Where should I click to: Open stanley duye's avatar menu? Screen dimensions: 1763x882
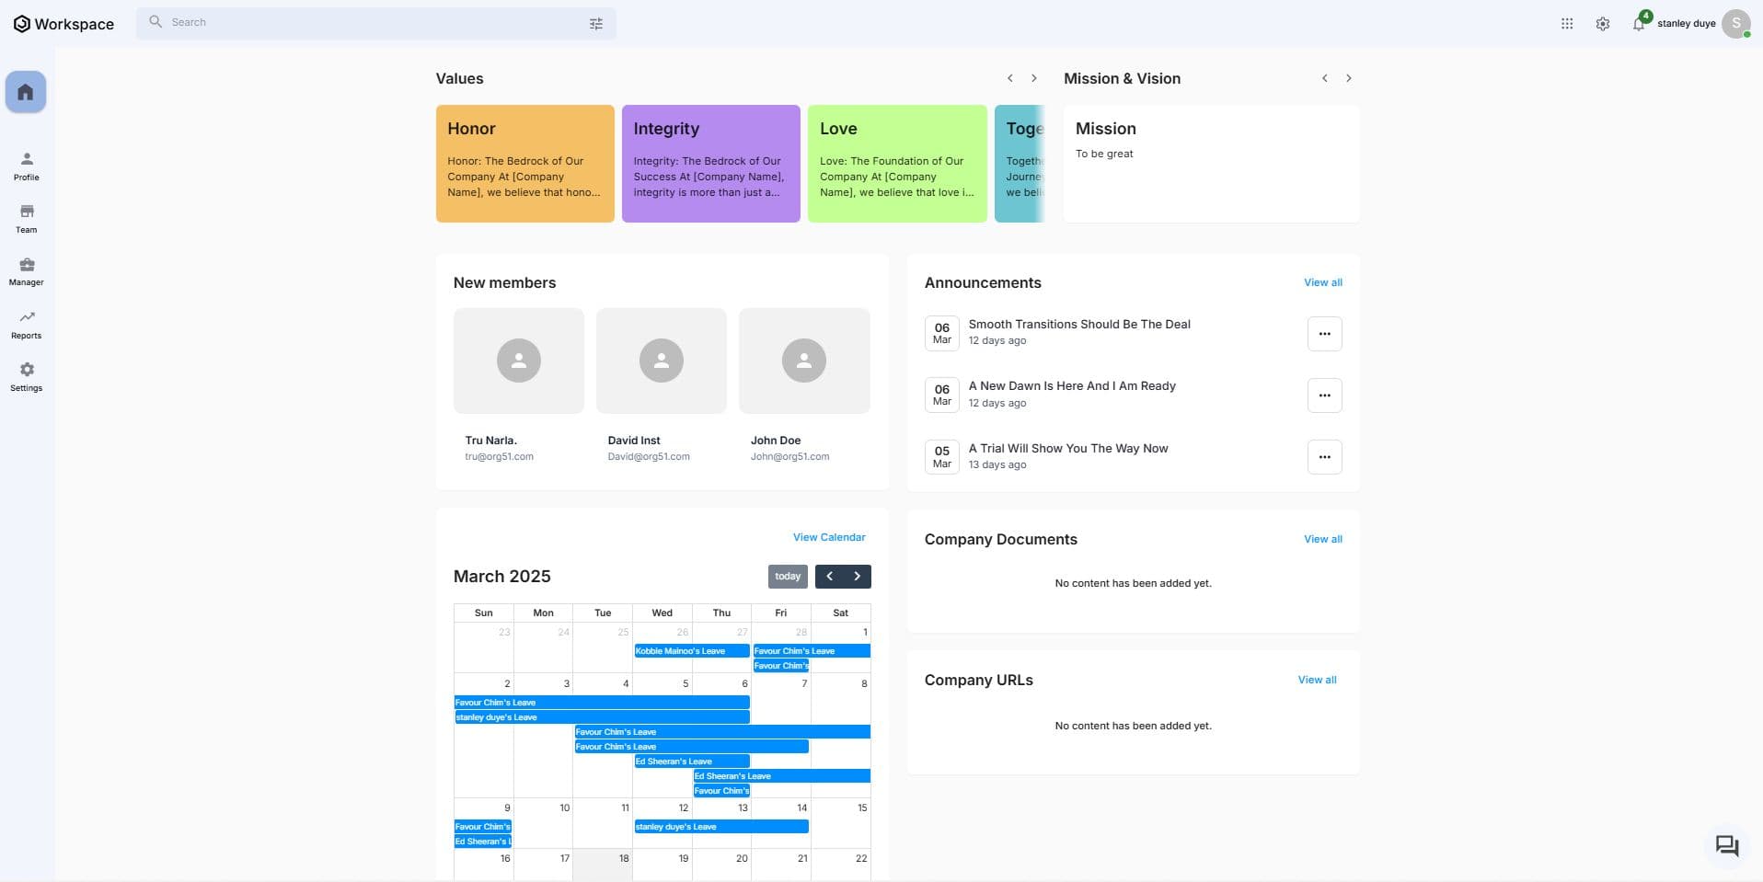[1735, 24]
